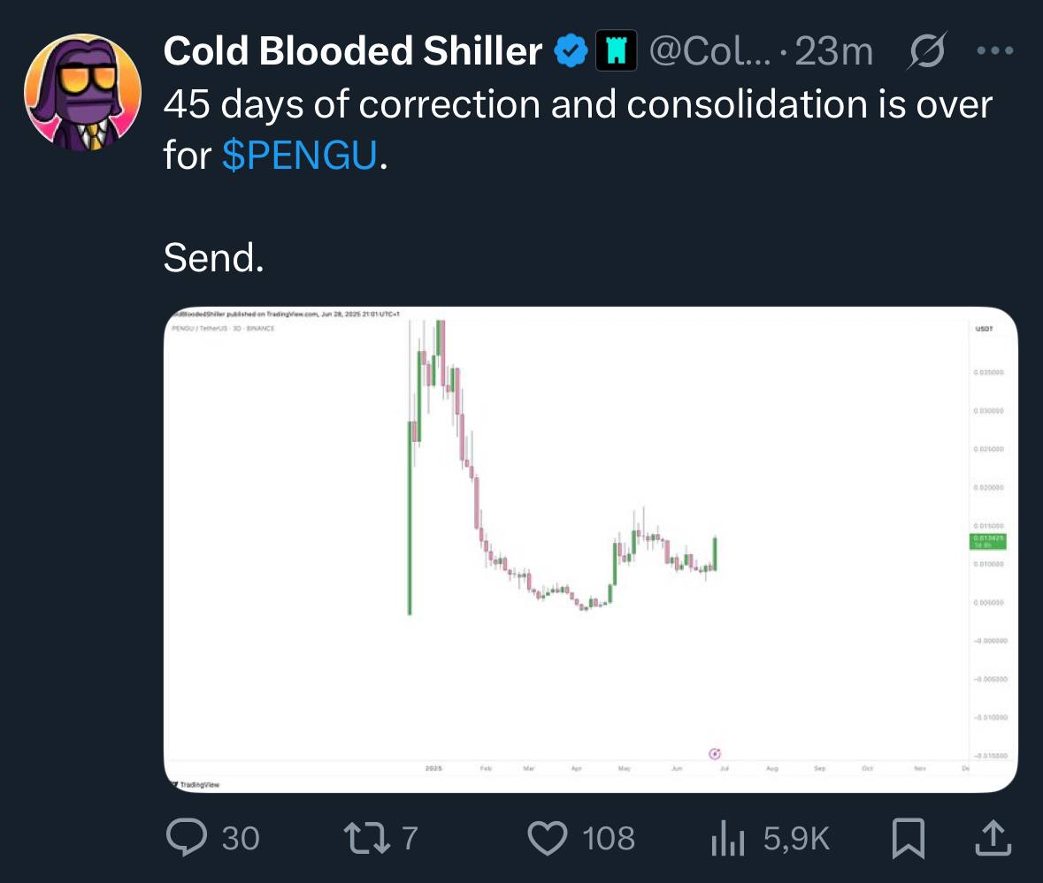The height and width of the screenshot is (883, 1043).
Task: Open the Grok slash-circle icon
Action: tap(926, 50)
